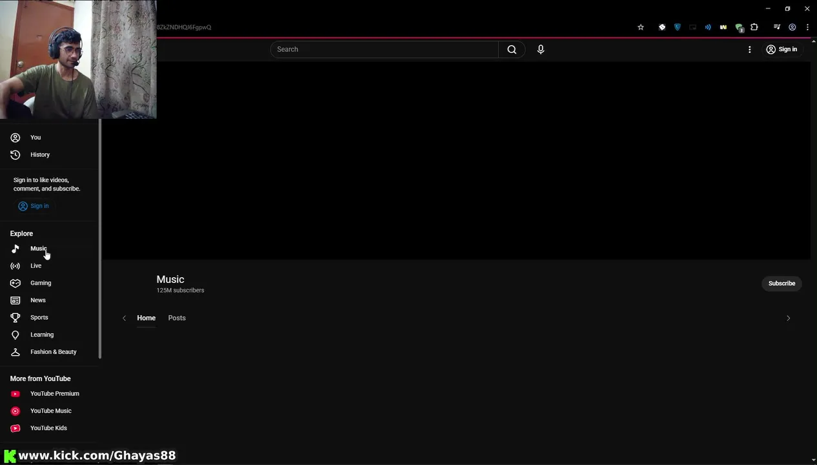
Task: Open YouTube settings three-dot menu
Action: pyautogui.click(x=749, y=49)
